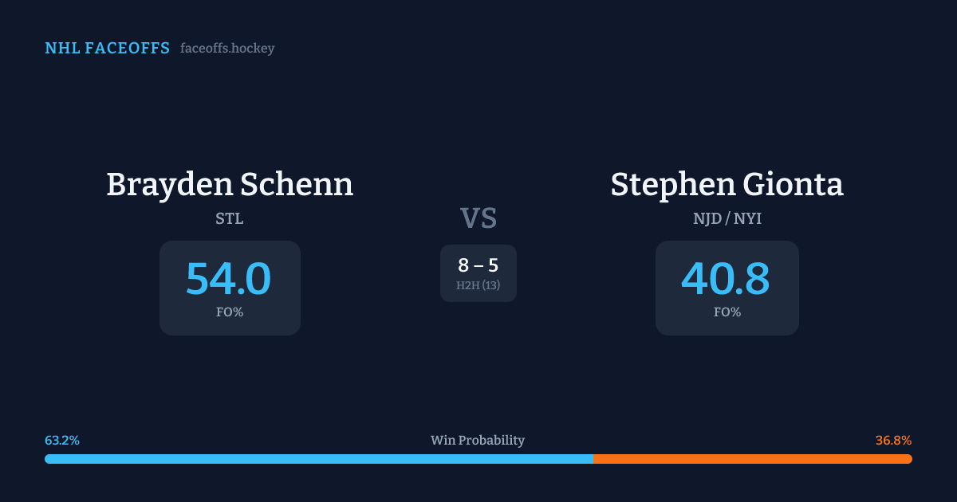
Task: Click the H2H (13) label
Action: click(x=478, y=285)
